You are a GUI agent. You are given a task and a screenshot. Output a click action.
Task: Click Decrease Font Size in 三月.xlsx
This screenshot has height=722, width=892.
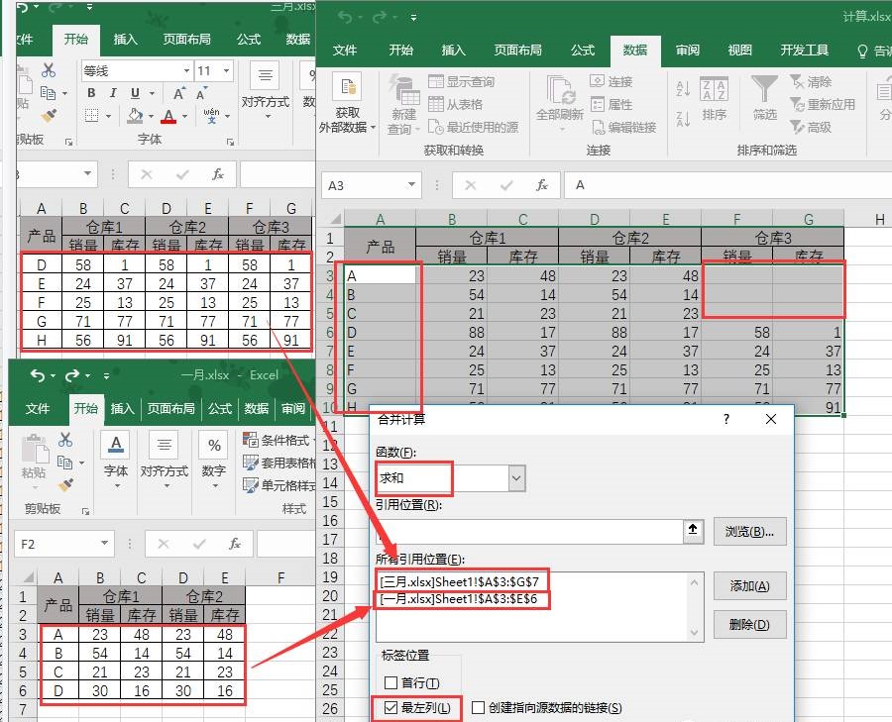point(201,94)
